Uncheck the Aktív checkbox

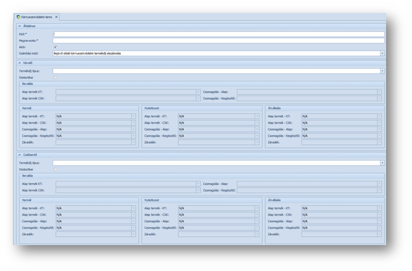pyautogui.click(x=55, y=47)
